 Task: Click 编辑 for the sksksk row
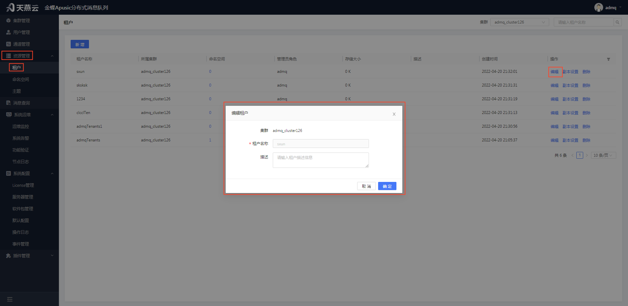coord(554,86)
